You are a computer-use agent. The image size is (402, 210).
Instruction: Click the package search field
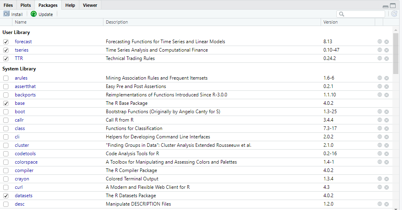click(361, 14)
